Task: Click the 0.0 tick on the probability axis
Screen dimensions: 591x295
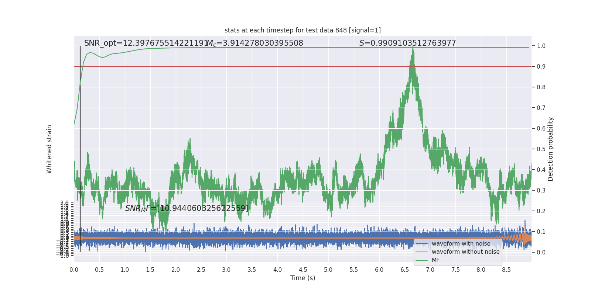Action: pos(541,253)
